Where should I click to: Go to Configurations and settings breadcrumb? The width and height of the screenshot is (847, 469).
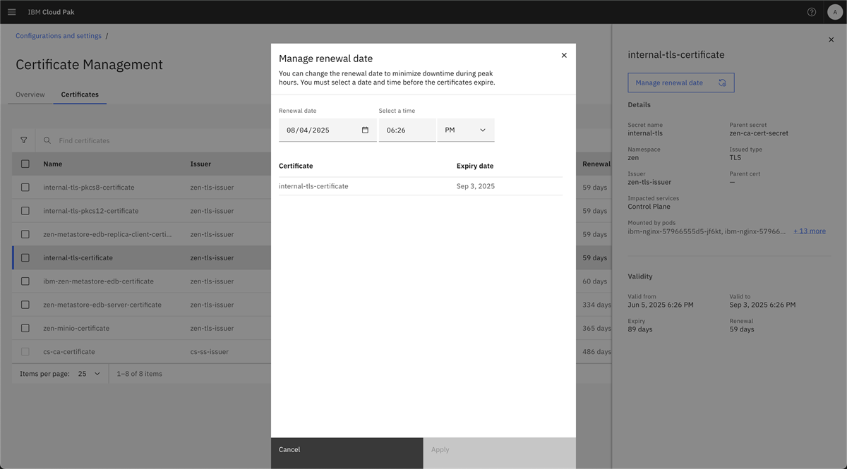[x=59, y=36]
